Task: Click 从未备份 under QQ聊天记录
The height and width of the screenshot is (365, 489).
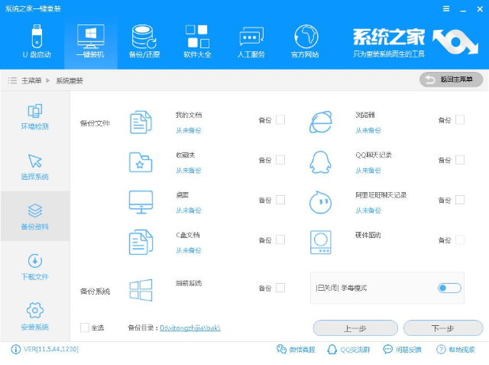Action: tap(368, 171)
